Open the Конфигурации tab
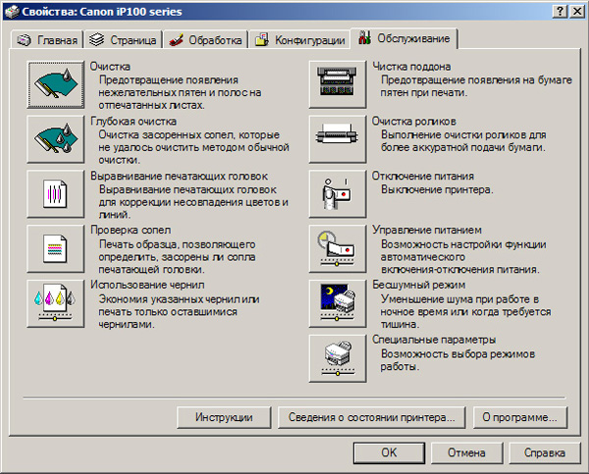Viewport: 589px width, 474px height. [299, 40]
